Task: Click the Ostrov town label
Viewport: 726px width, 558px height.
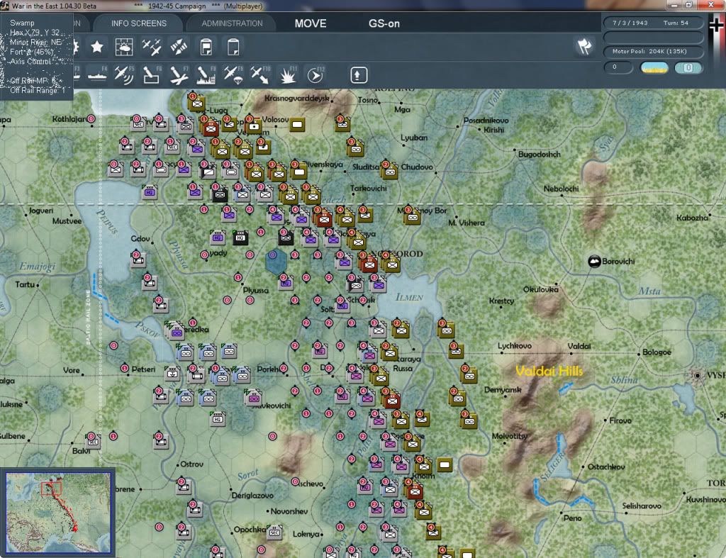Action: point(191,464)
